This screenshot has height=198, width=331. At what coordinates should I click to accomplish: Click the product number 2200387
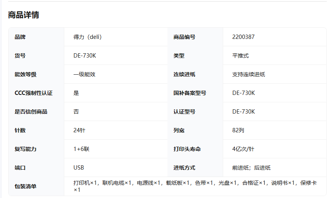(243, 37)
